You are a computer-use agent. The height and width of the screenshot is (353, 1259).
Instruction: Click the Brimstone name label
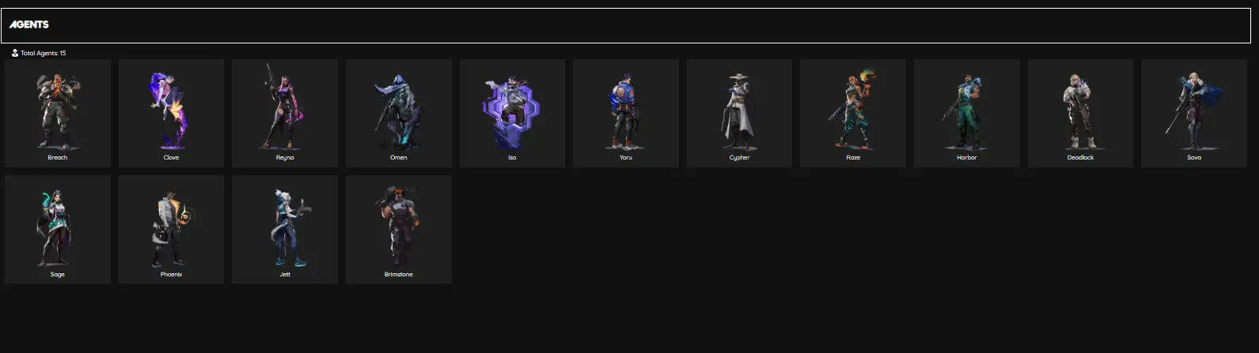click(x=399, y=274)
